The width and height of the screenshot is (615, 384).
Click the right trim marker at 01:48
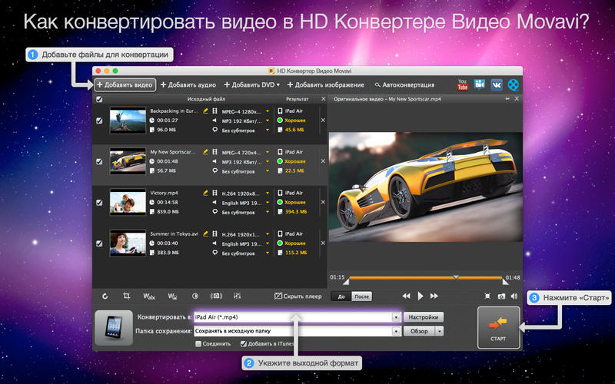coord(505,282)
